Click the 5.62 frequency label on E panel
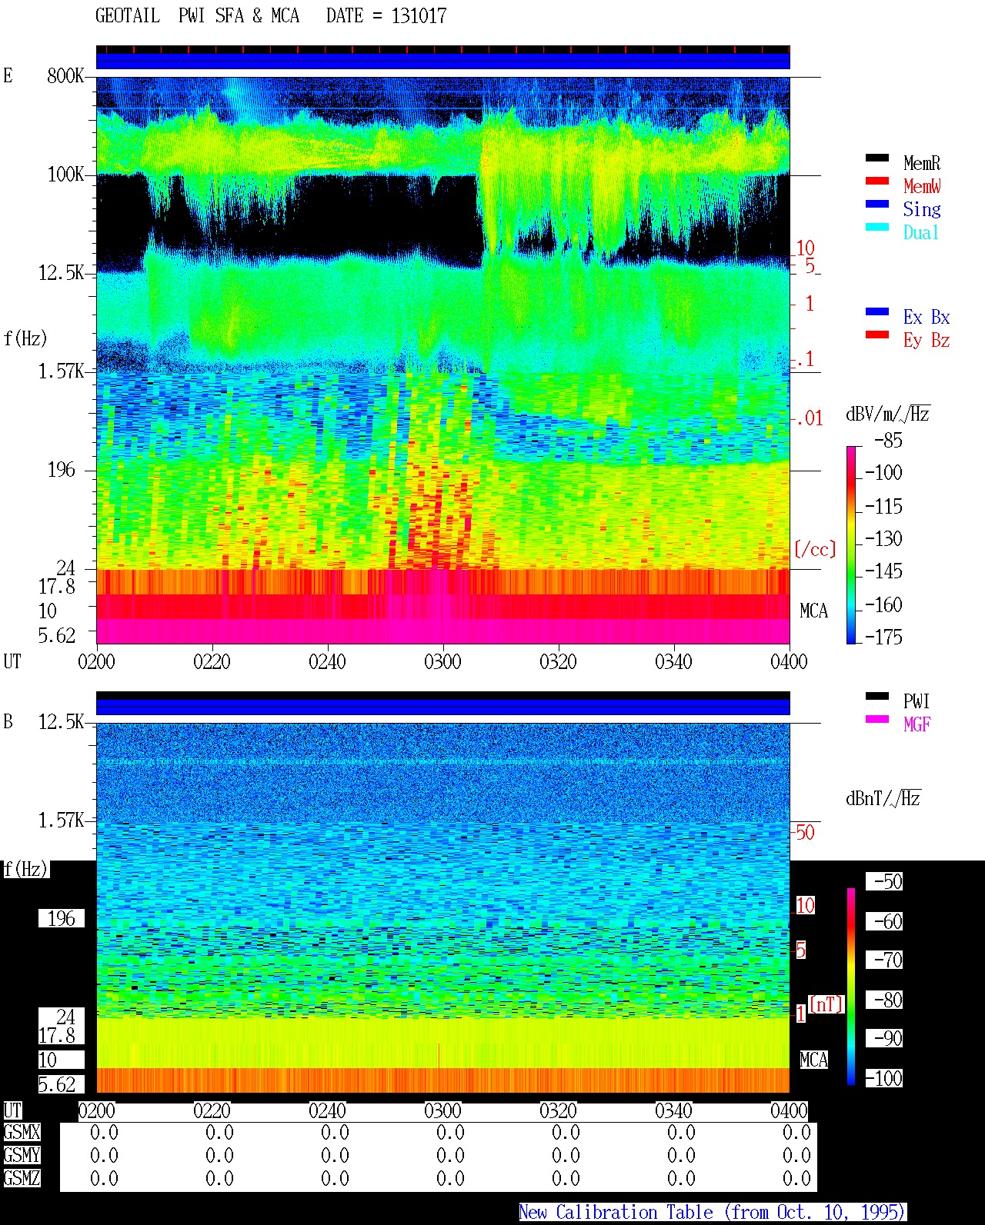985x1225 pixels. tap(57, 636)
